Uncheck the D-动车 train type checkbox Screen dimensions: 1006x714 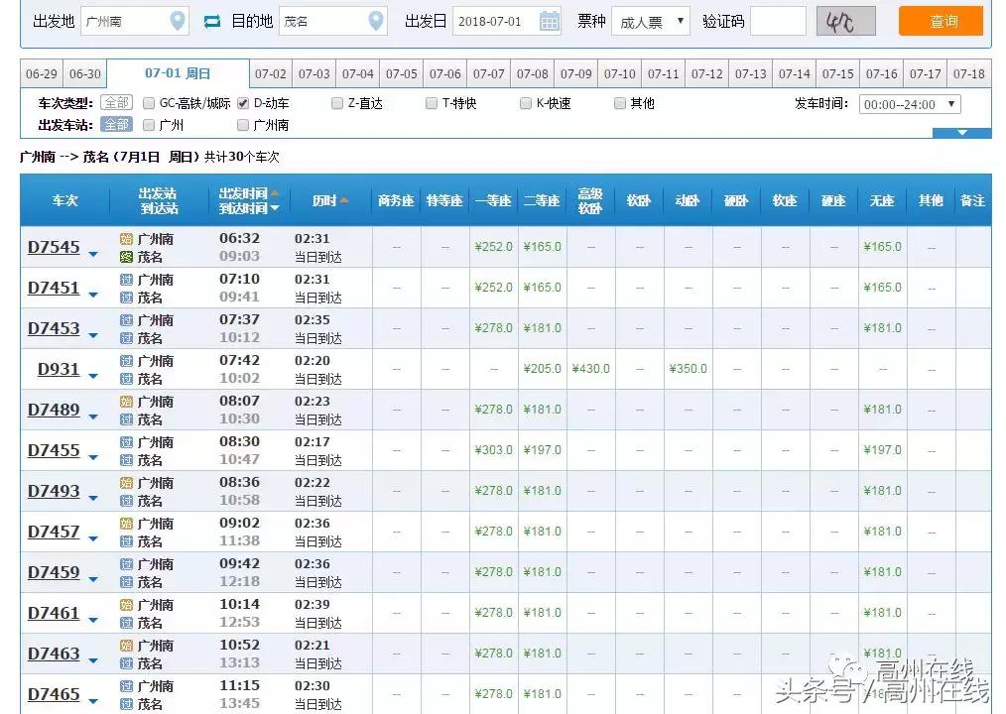coord(243,103)
